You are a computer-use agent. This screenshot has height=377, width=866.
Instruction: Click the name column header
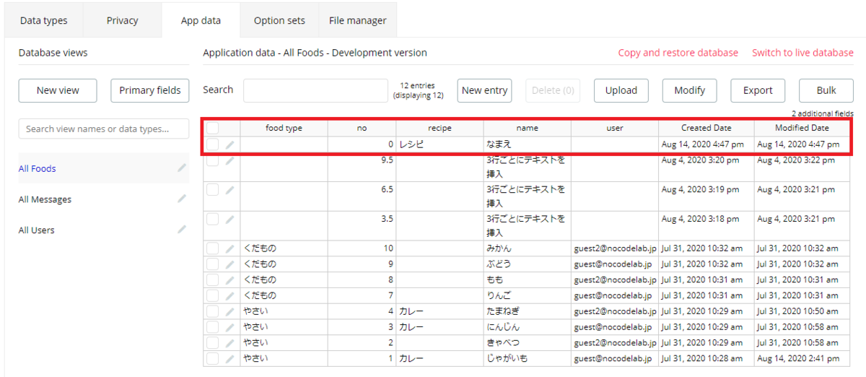pos(527,128)
